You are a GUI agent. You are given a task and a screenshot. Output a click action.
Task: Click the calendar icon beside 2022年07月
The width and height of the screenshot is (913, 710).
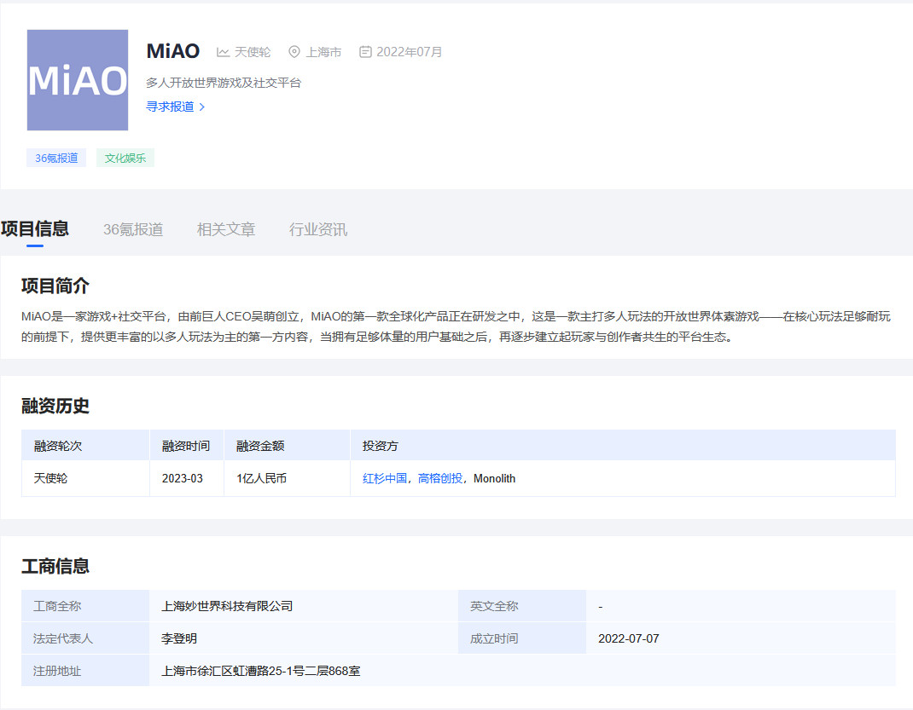[x=365, y=52]
